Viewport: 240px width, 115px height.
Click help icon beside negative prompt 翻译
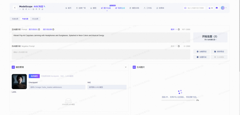point(179,46)
